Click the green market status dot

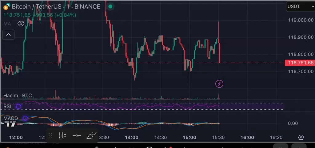(x=110, y=6)
